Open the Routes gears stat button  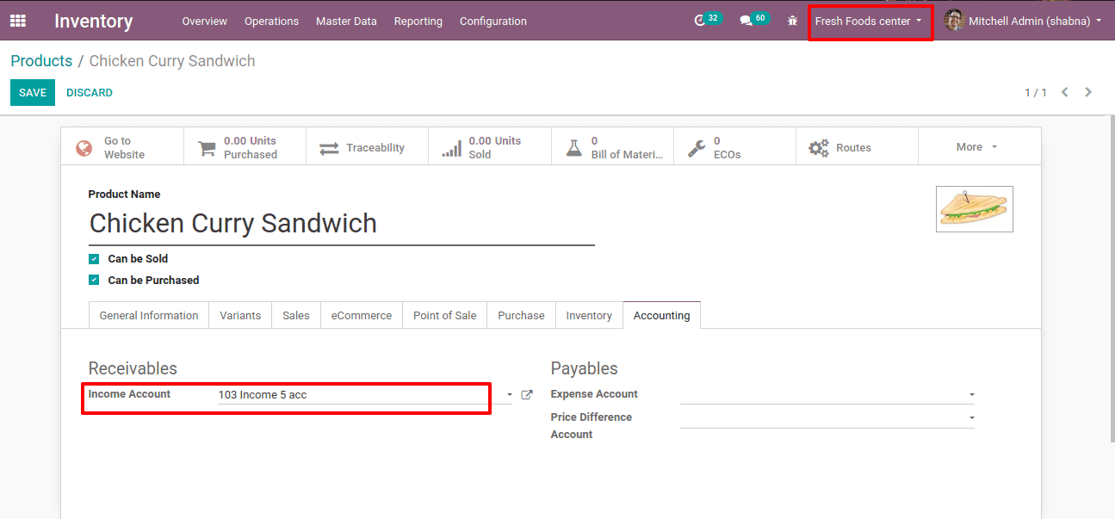coord(857,147)
